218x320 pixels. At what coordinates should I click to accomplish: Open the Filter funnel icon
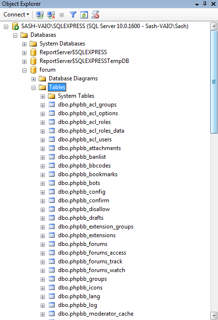pos(73,15)
